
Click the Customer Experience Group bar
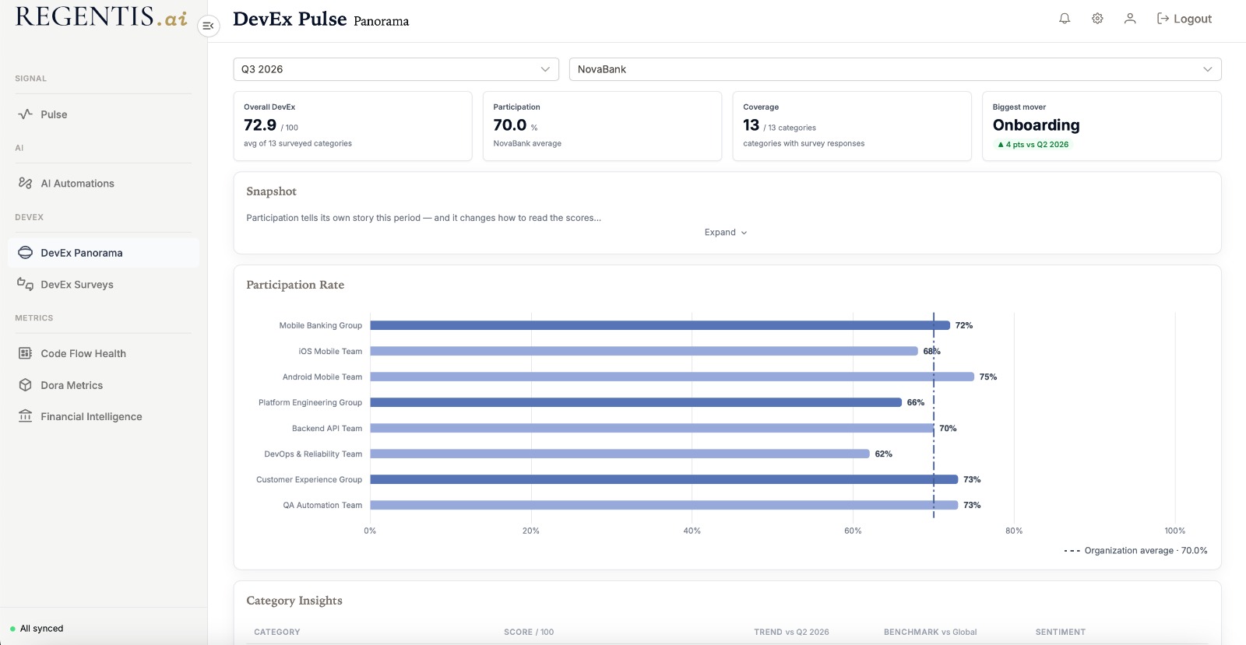[x=663, y=479]
